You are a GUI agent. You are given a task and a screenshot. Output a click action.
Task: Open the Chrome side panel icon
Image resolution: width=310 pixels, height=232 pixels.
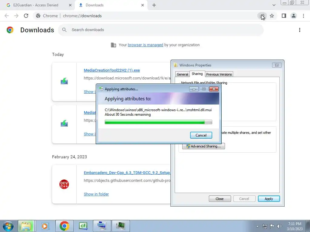tap(284, 16)
